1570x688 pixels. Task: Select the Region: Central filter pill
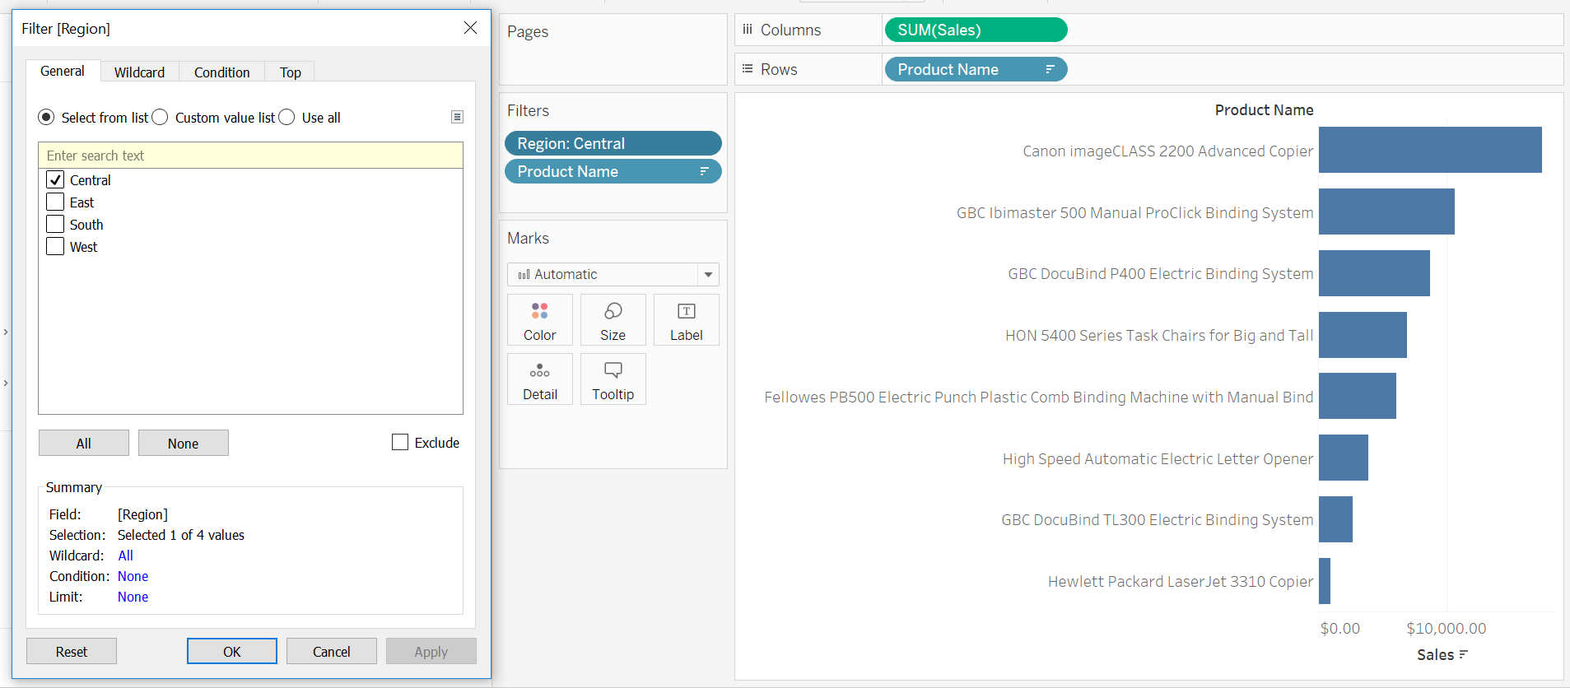(x=613, y=143)
